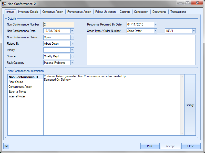The width and height of the screenshot is (205, 153).
Task: Click the Non Conformance Number field
Action: click(x=59, y=24)
